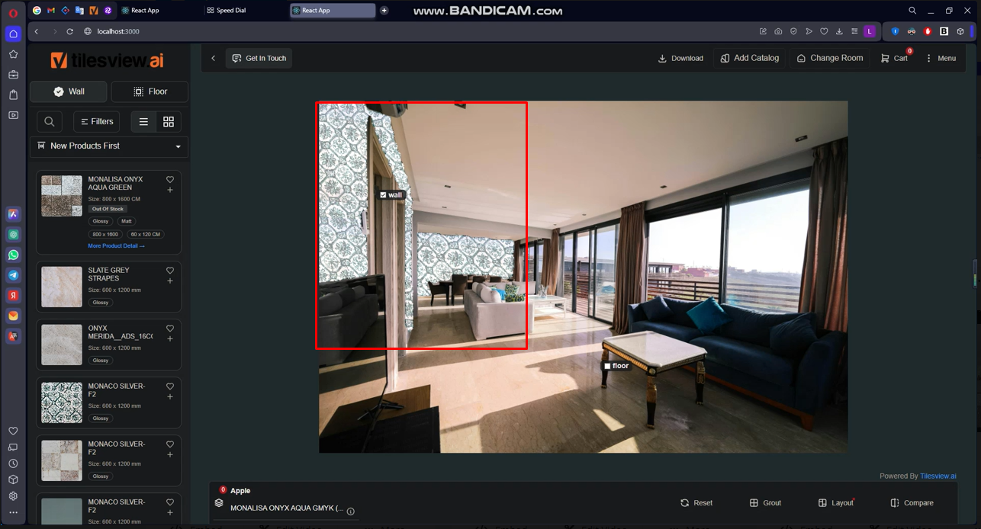This screenshot has width=981, height=529.
Task: Toggle the floor checkbox in room image
Action: [607, 366]
